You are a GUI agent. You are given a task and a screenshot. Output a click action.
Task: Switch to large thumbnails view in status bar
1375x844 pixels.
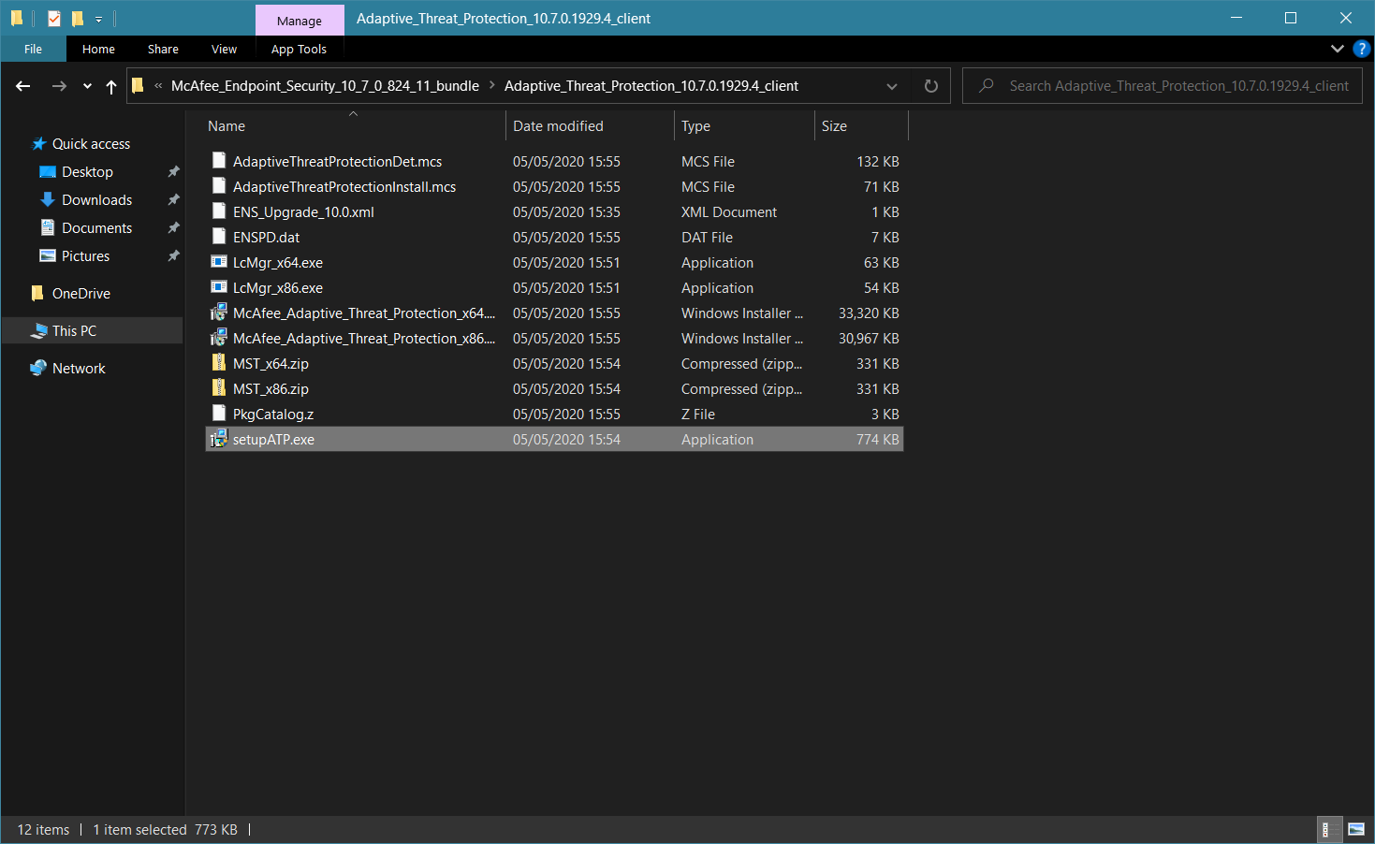(x=1355, y=829)
